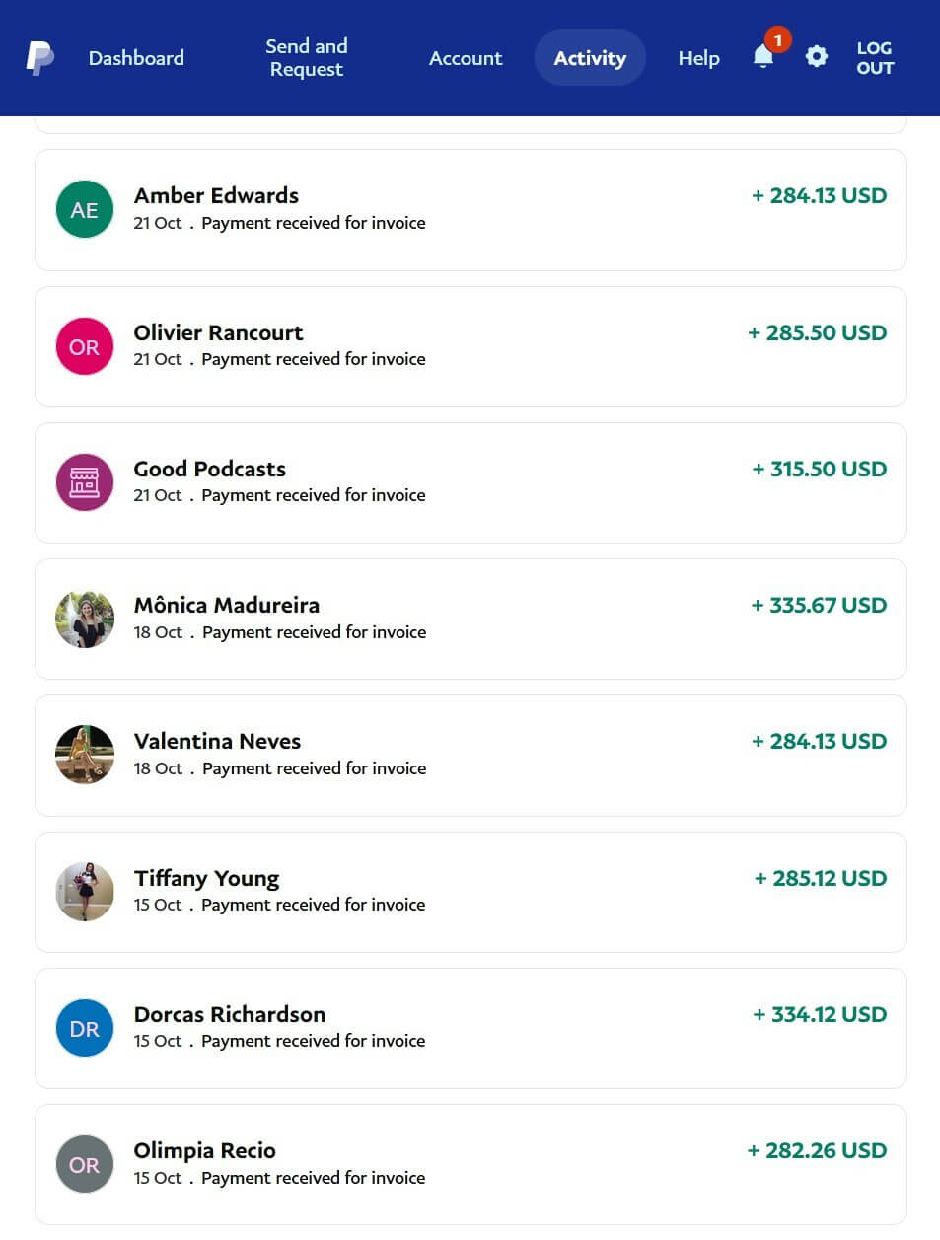Go to the Dashboard tab

tap(136, 58)
